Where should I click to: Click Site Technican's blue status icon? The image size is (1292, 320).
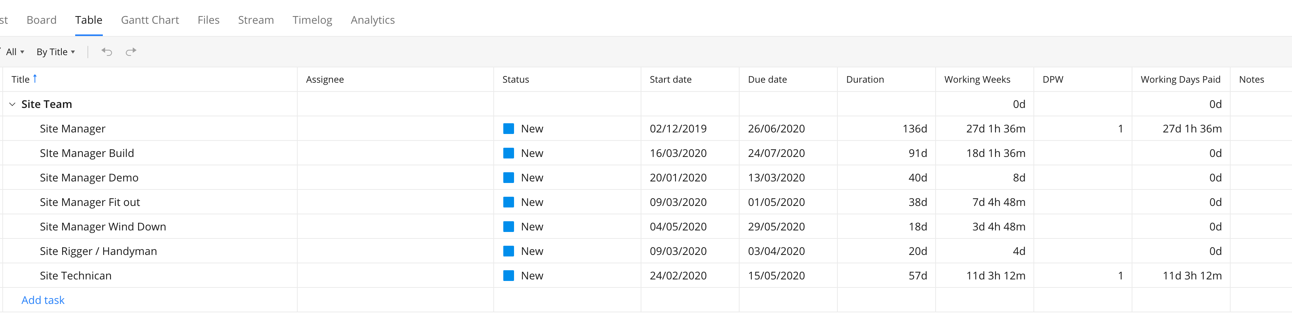(508, 276)
